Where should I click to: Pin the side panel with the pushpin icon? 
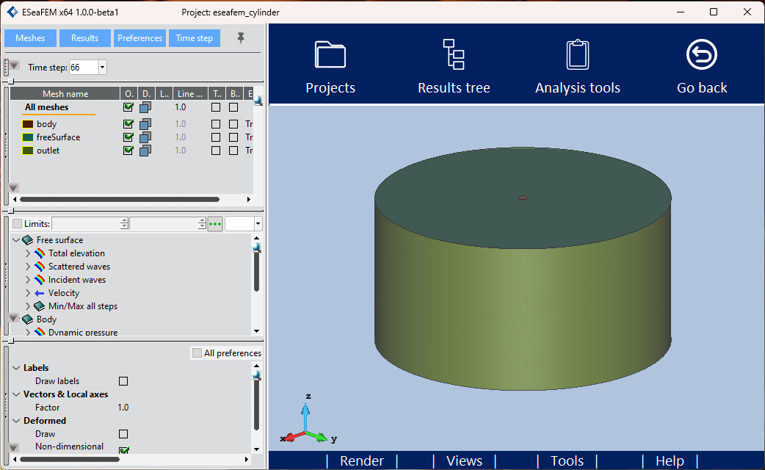[241, 38]
